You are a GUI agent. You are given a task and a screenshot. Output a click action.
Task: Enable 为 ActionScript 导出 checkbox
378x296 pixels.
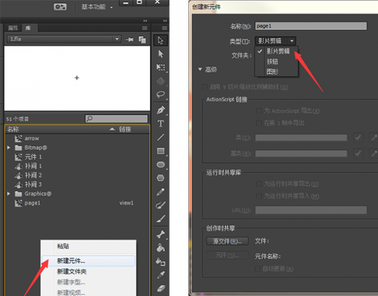tap(259, 111)
